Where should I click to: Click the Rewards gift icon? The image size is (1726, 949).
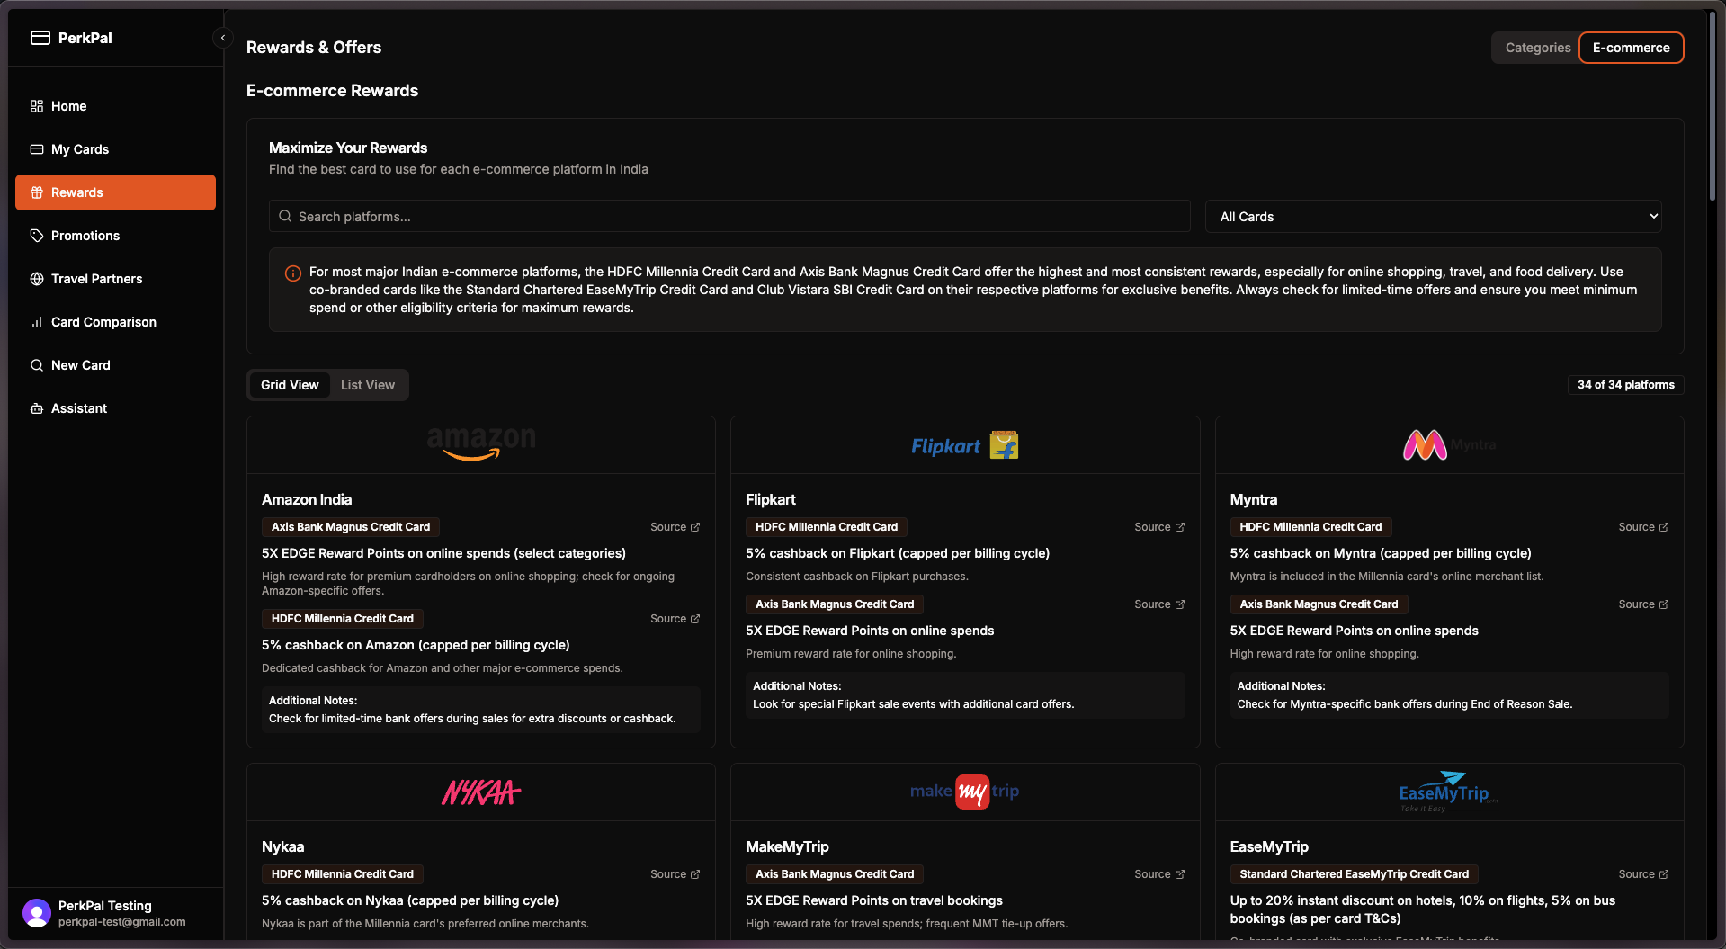coord(37,192)
